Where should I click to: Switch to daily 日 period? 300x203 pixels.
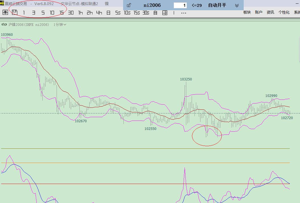[108, 13]
